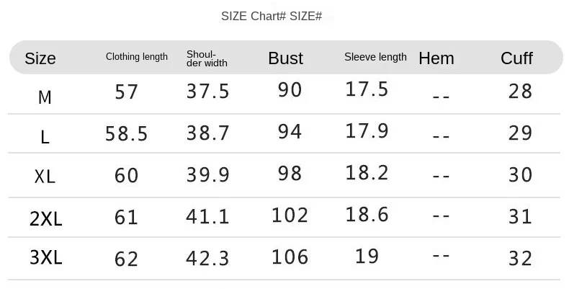Click cuff value 32
Image resolution: width=569 pixels, height=289 pixels.
[x=520, y=259]
